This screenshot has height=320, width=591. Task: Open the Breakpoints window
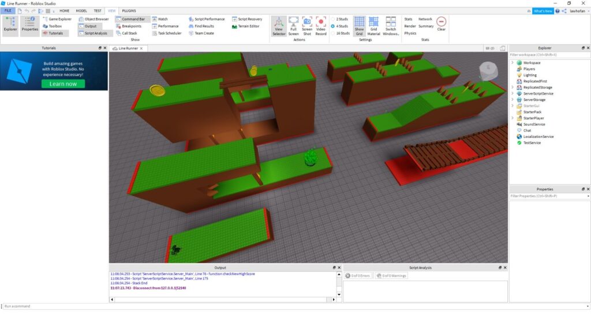coord(129,26)
